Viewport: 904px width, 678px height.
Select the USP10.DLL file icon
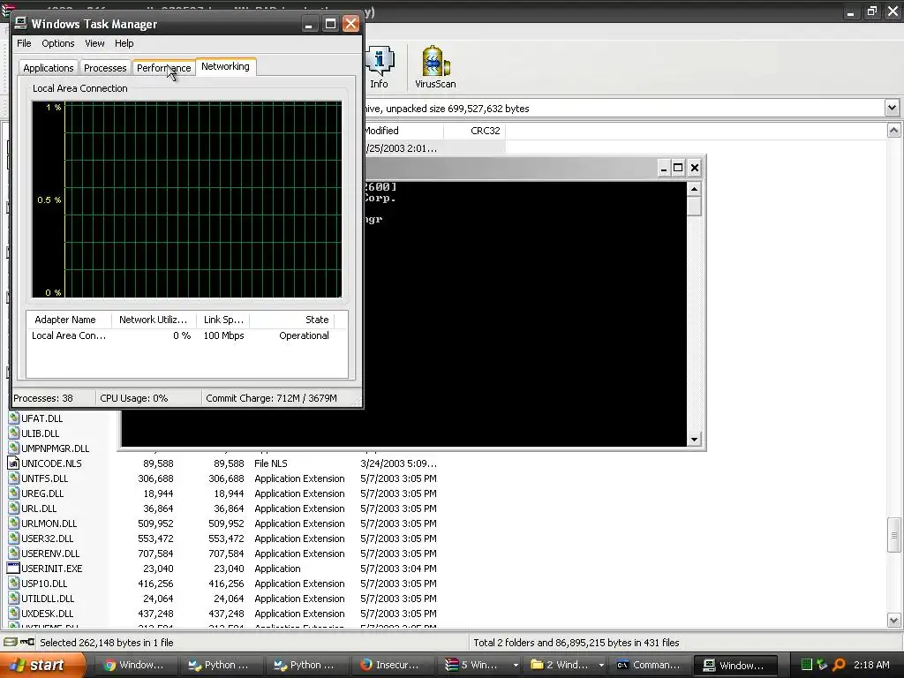(14, 583)
